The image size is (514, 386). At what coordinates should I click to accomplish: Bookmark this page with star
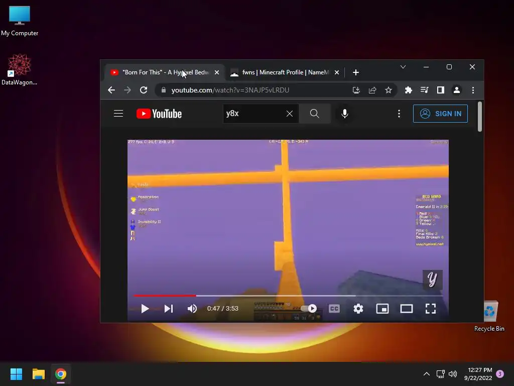389,90
